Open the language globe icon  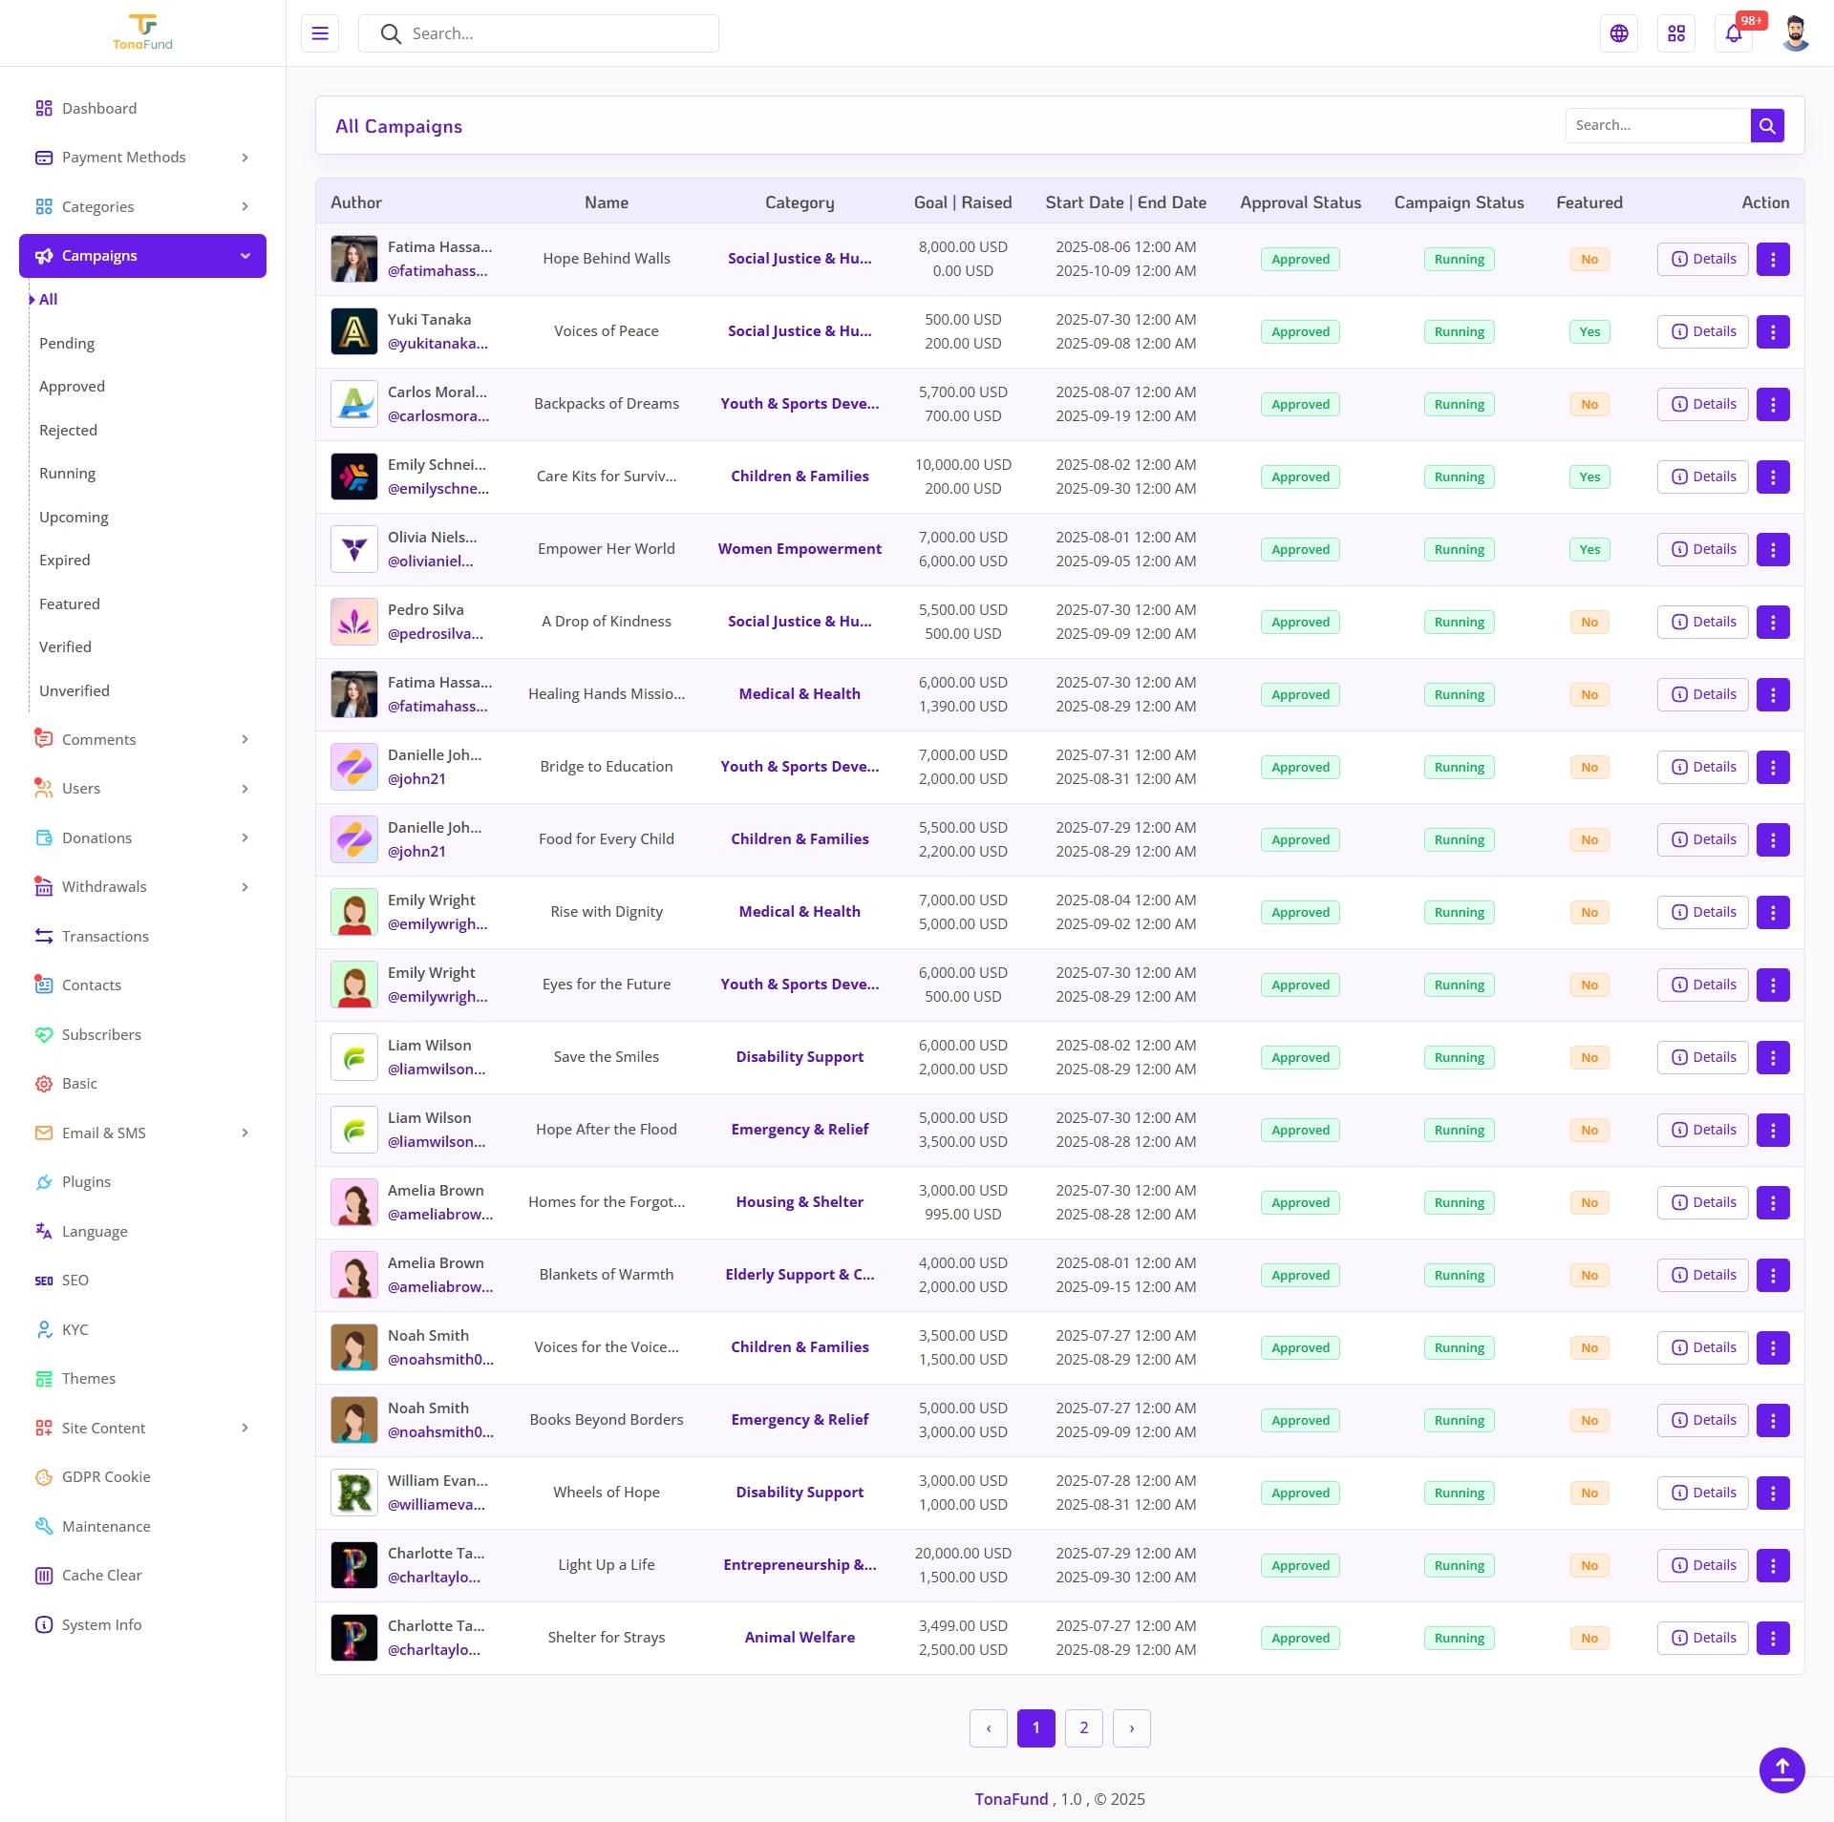click(1619, 33)
